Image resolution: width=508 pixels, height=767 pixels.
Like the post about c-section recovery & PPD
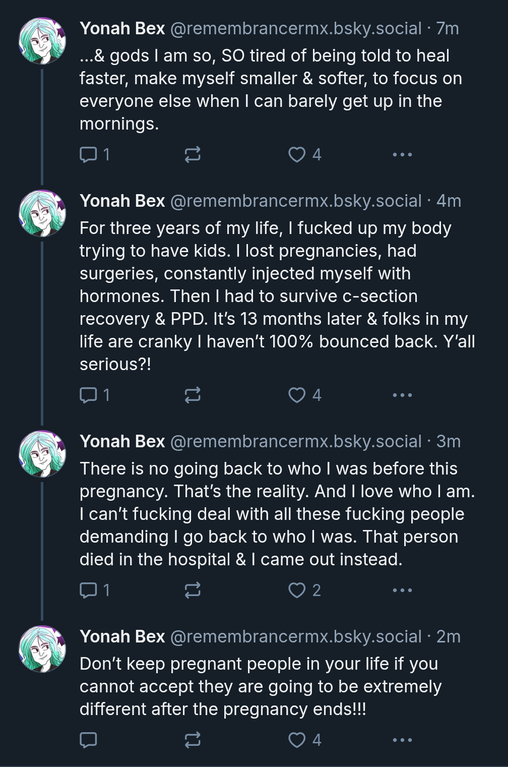(297, 395)
